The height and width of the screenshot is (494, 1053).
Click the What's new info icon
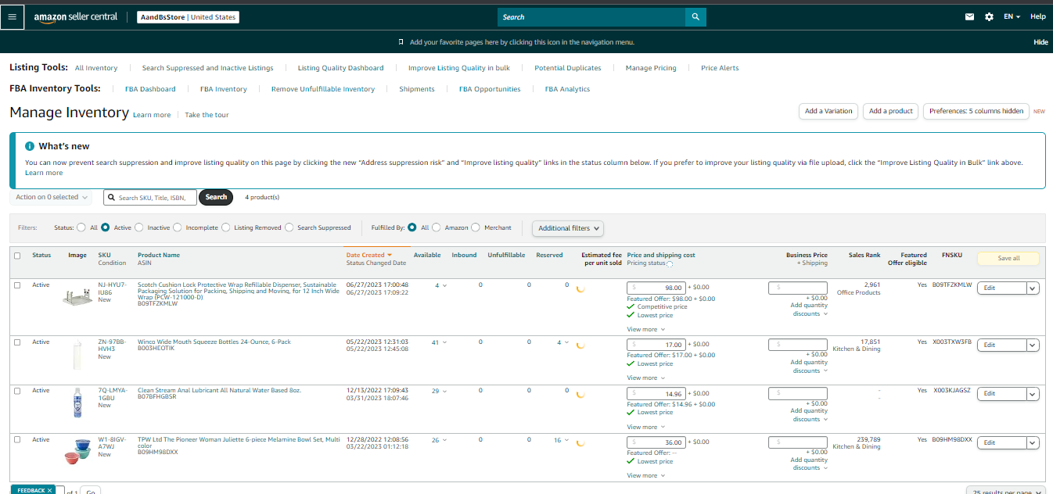coord(30,146)
